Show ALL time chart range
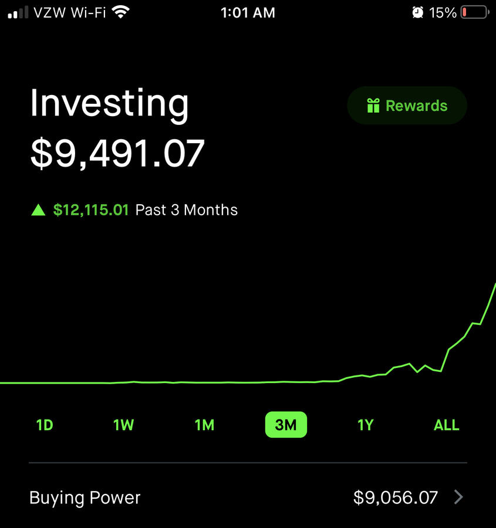 446,425
